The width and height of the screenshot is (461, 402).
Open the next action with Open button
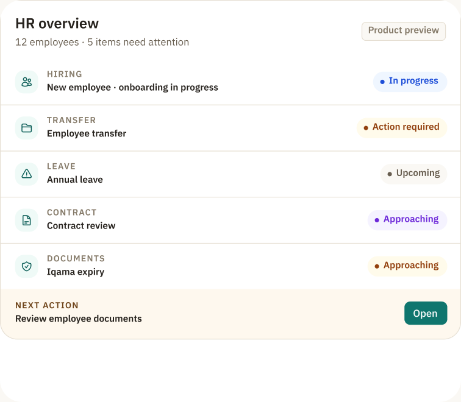[426, 313]
